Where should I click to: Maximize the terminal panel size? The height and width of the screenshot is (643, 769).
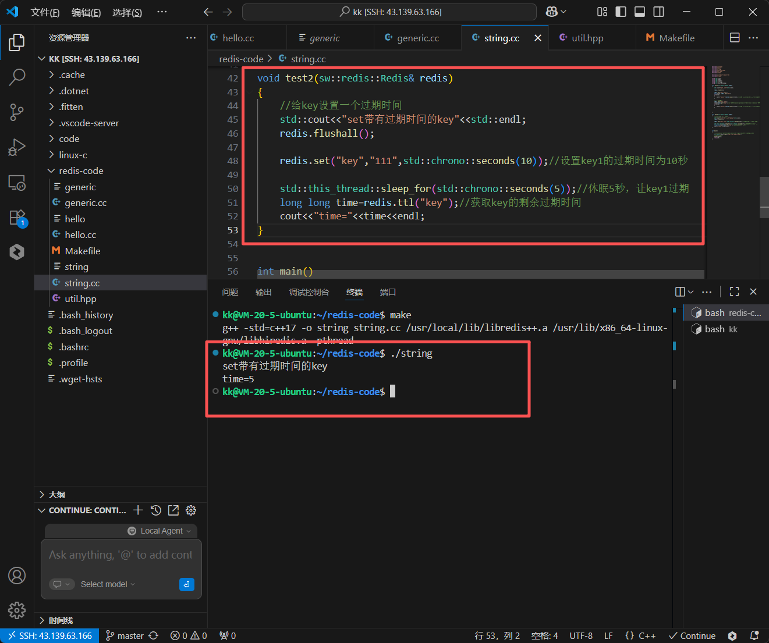pos(735,292)
